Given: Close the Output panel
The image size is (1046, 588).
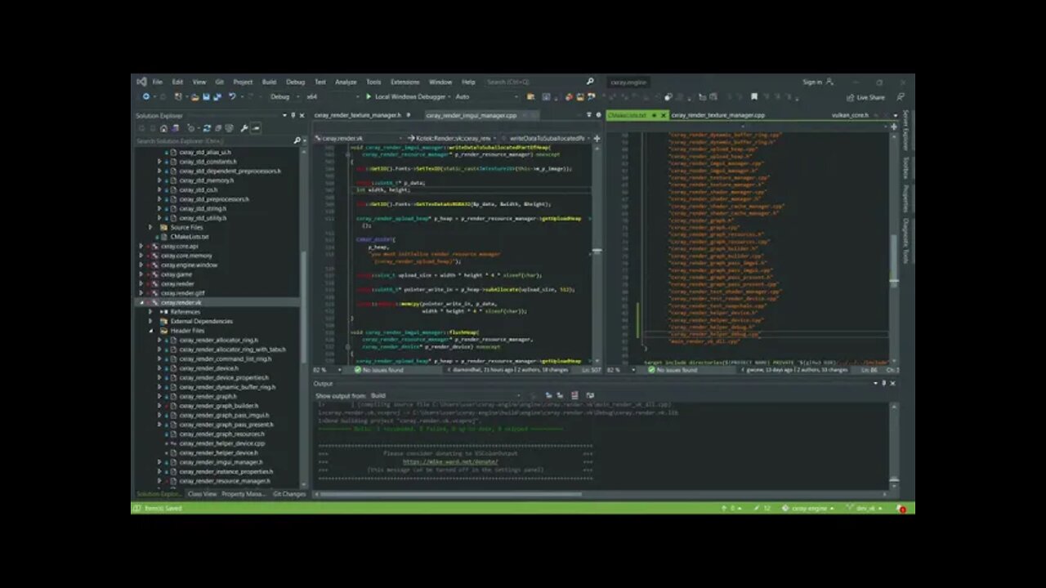Looking at the screenshot, I should [x=892, y=383].
